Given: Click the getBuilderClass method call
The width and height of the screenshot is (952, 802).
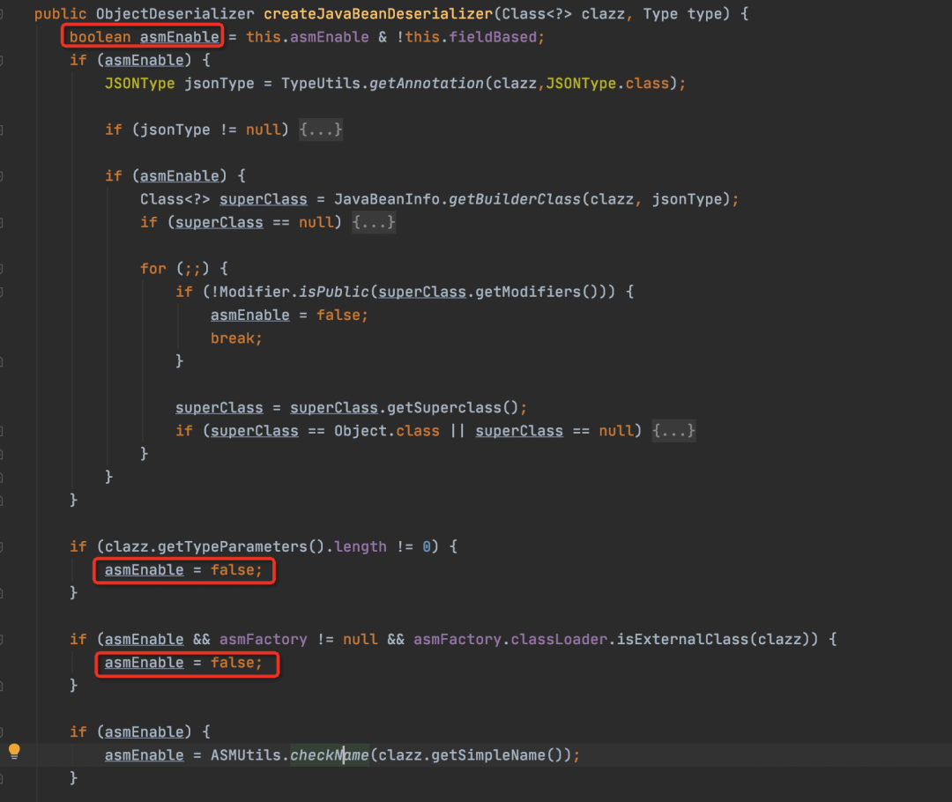Looking at the screenshot, I should pyautogui.click(x=515, y=199).
